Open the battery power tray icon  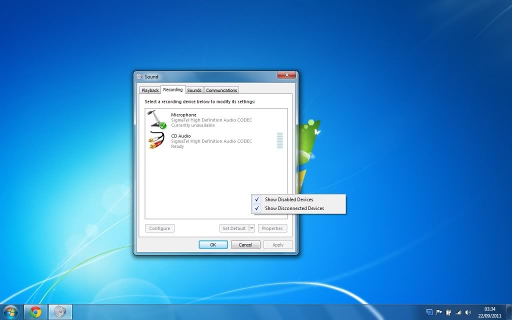click(448, 312)
